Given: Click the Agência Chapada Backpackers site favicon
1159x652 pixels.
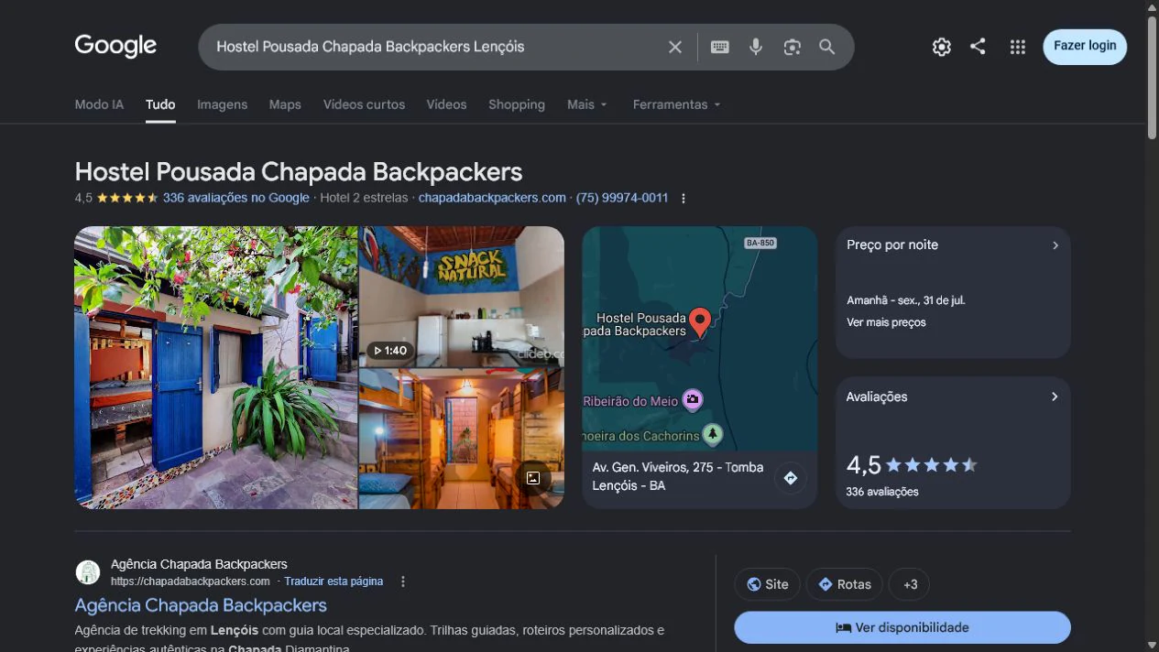Looking at the screenshot, I should pos(88,572).
